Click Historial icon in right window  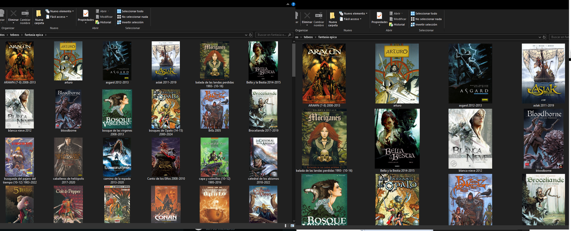pyautogui.click(x=391, y=24)
